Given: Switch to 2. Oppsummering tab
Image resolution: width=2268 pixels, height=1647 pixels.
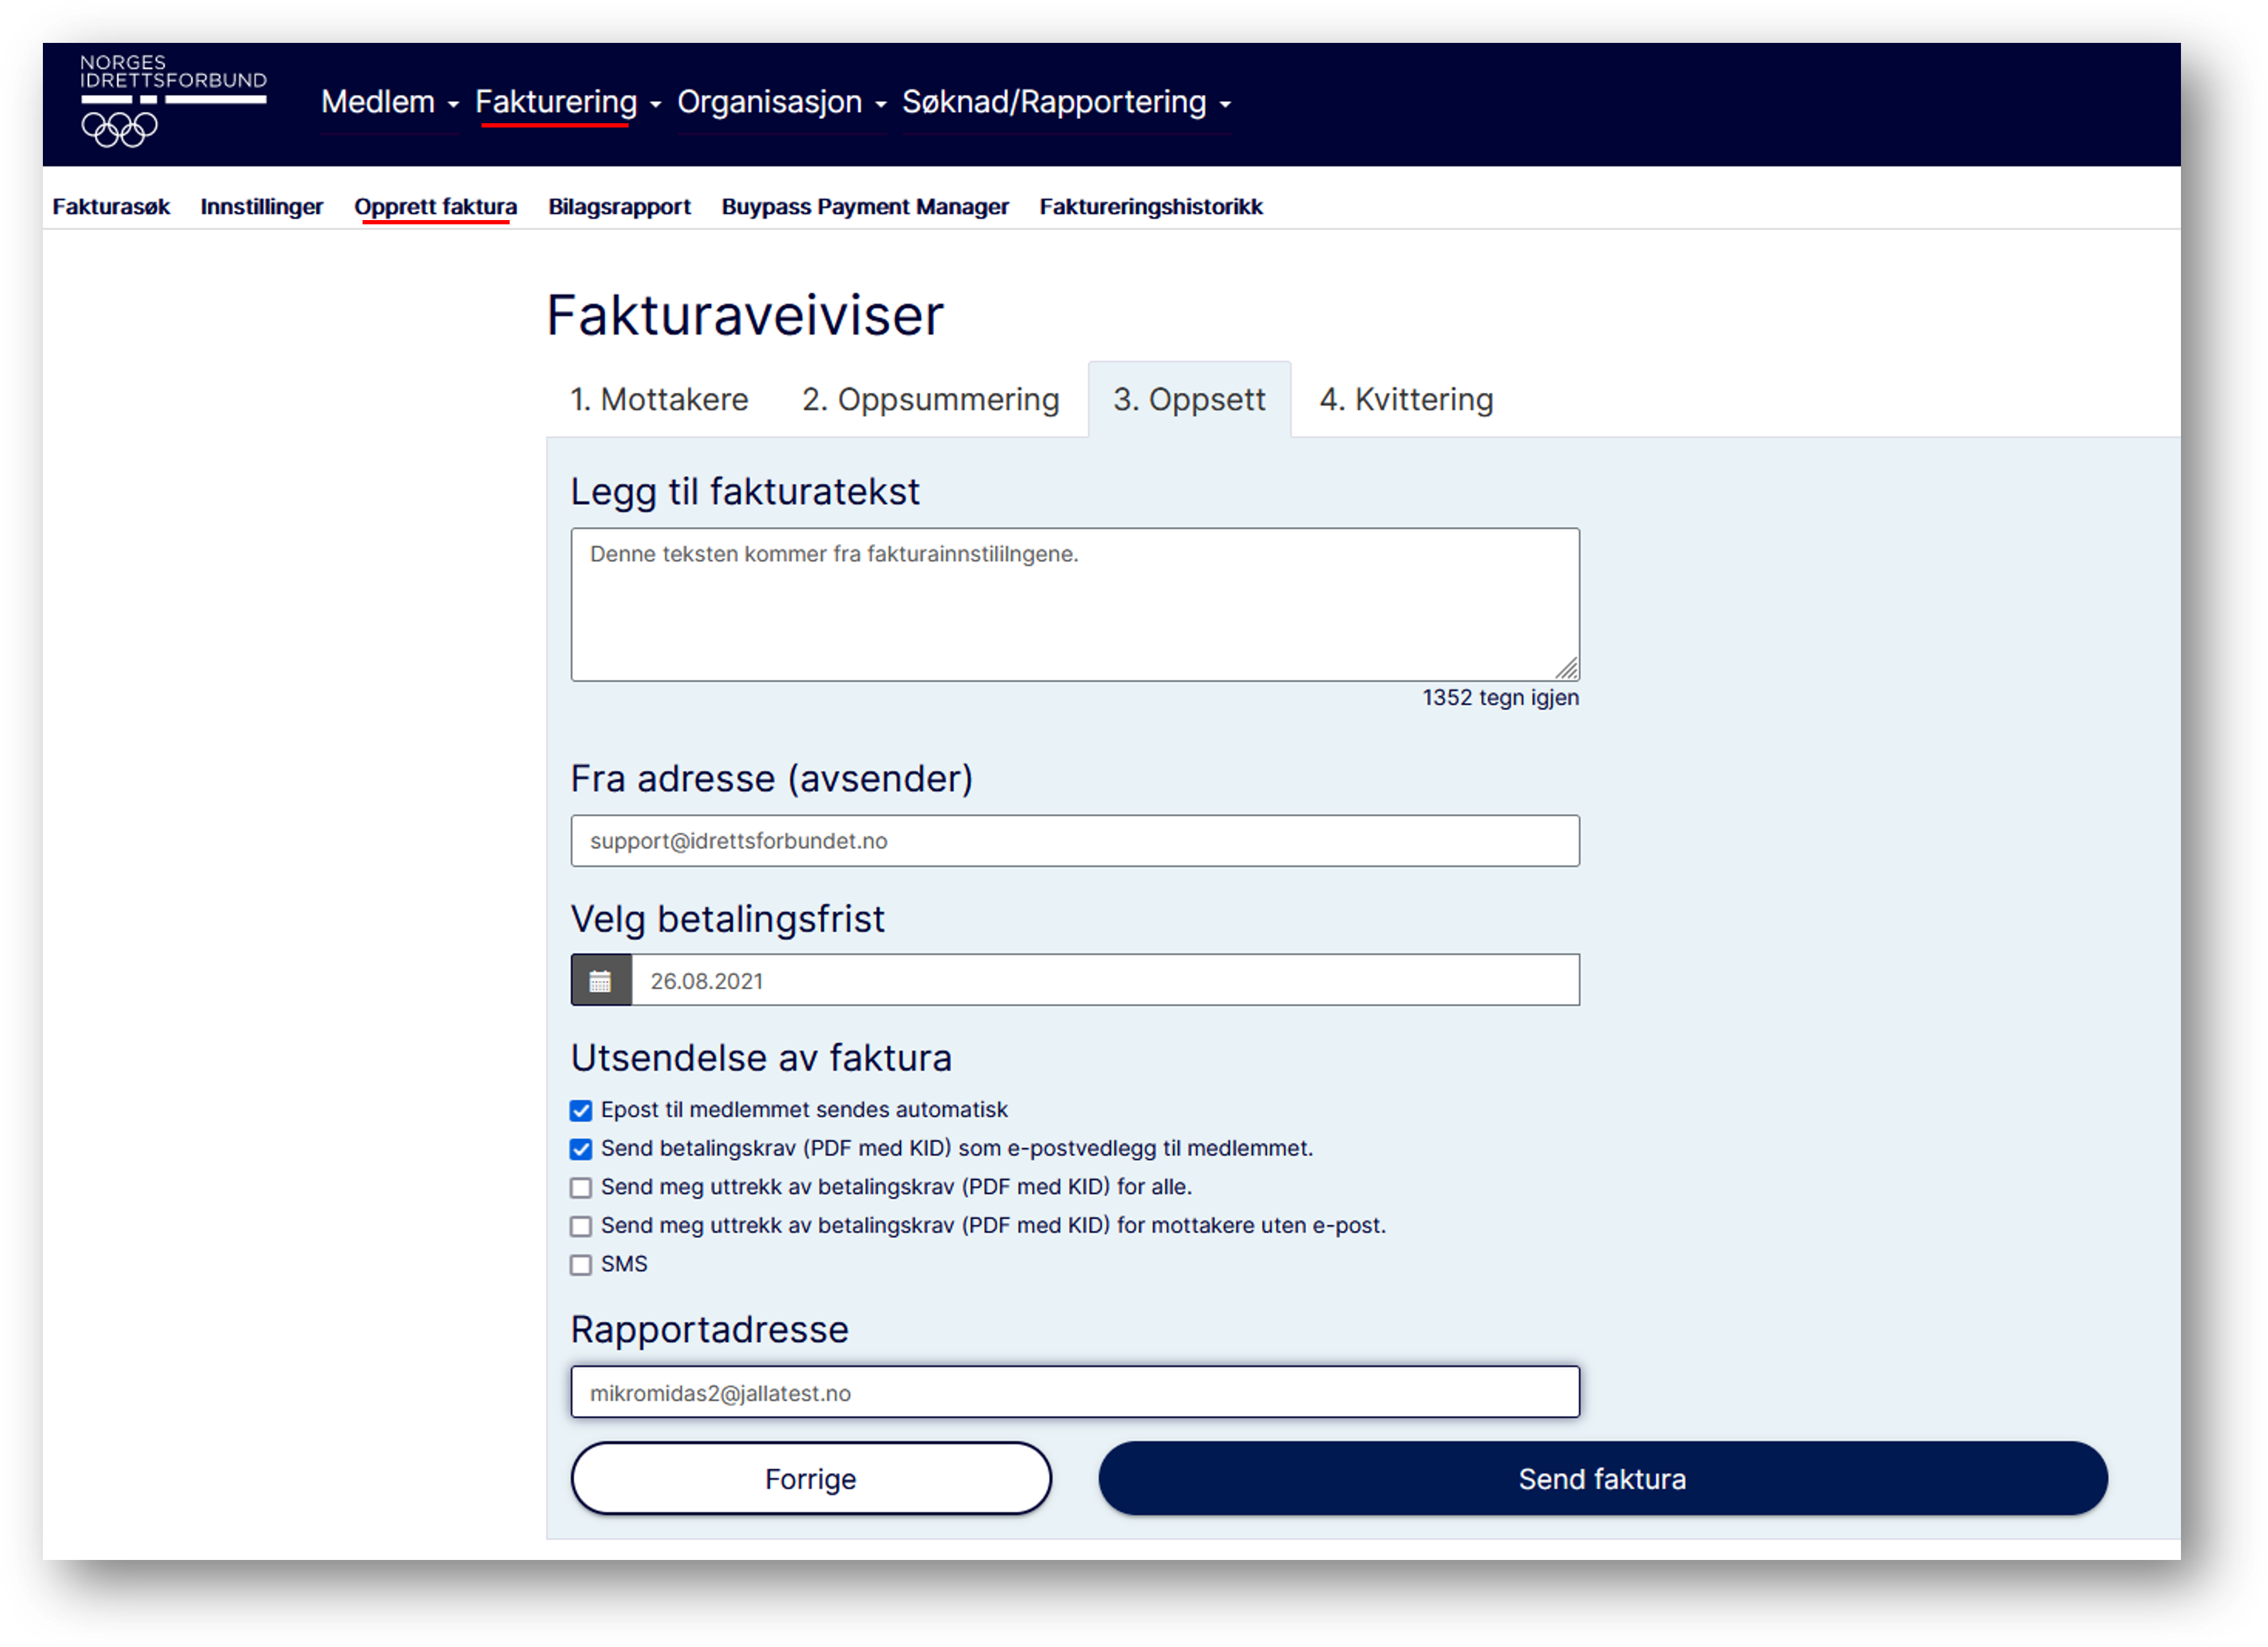Looking at the screenshot, I should [931, 400].
